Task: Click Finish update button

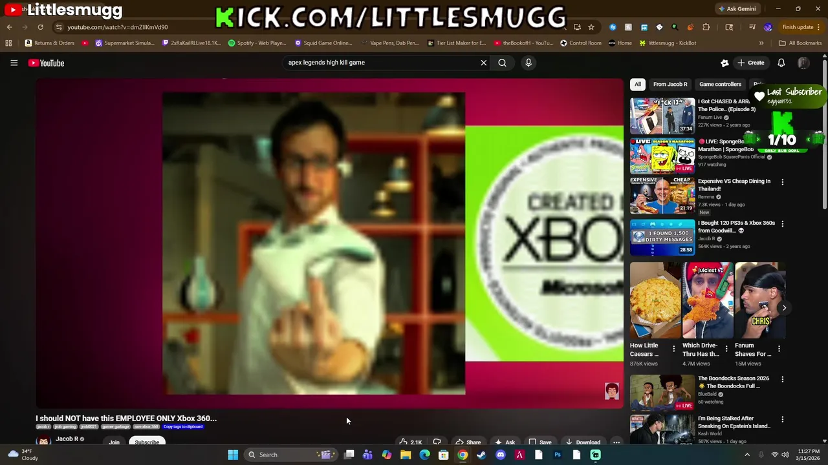Action: [x=802, y=27]
